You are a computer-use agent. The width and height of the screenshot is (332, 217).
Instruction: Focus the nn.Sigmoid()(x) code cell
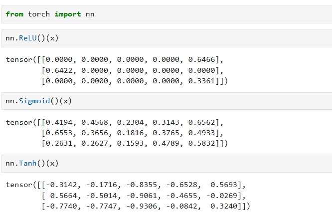(x=167, y=101)
